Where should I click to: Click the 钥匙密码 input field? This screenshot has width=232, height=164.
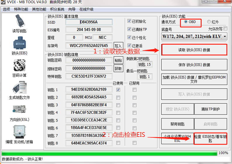[x=89, y=60]
